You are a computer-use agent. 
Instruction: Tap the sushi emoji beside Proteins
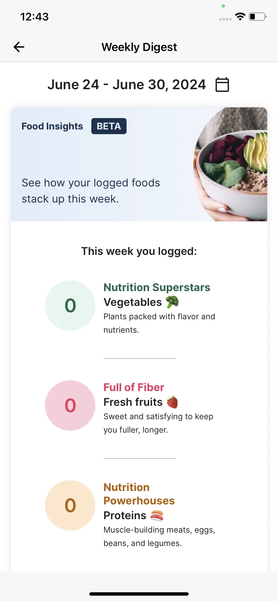(x=157, y=515)
